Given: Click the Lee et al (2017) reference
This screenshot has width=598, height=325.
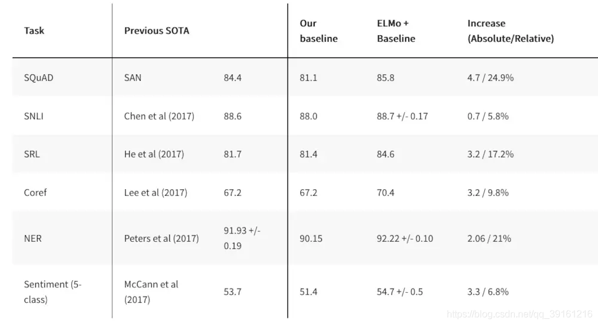Looking at the screenshot, I should click(x=155, y=193).
